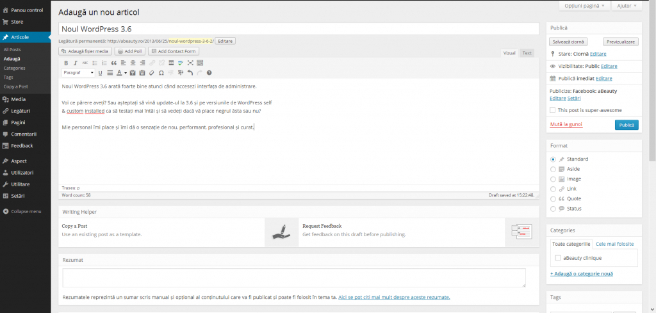This screenshot has width=656, height=313.
Task: Select the Standard post format
Action: [x=553, y=159]
